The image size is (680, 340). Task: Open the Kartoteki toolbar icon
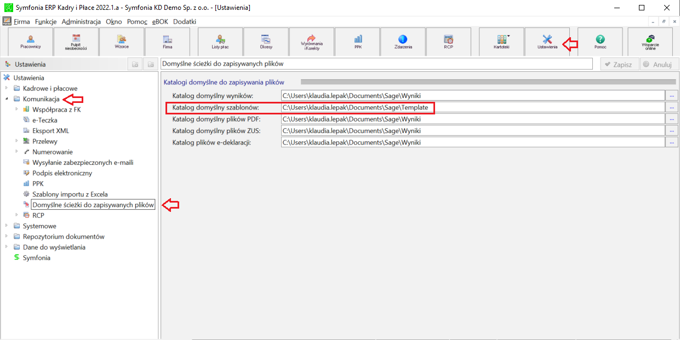(501, 42)
